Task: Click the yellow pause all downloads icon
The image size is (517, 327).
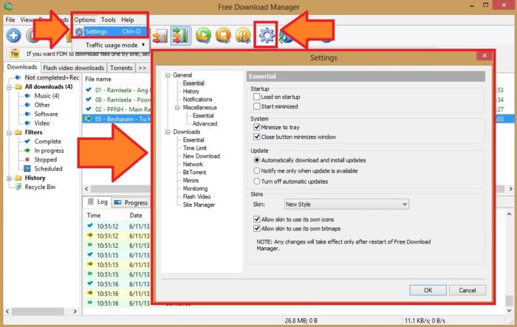Action: 243,35
